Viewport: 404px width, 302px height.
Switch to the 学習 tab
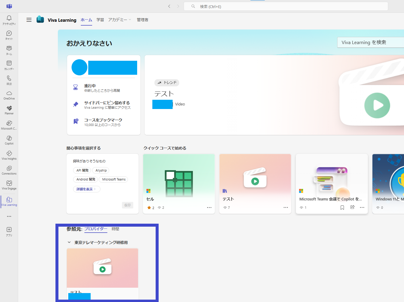click(x=100, y=20)
